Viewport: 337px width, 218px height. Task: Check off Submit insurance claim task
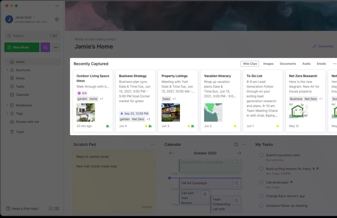pos(261,155)
